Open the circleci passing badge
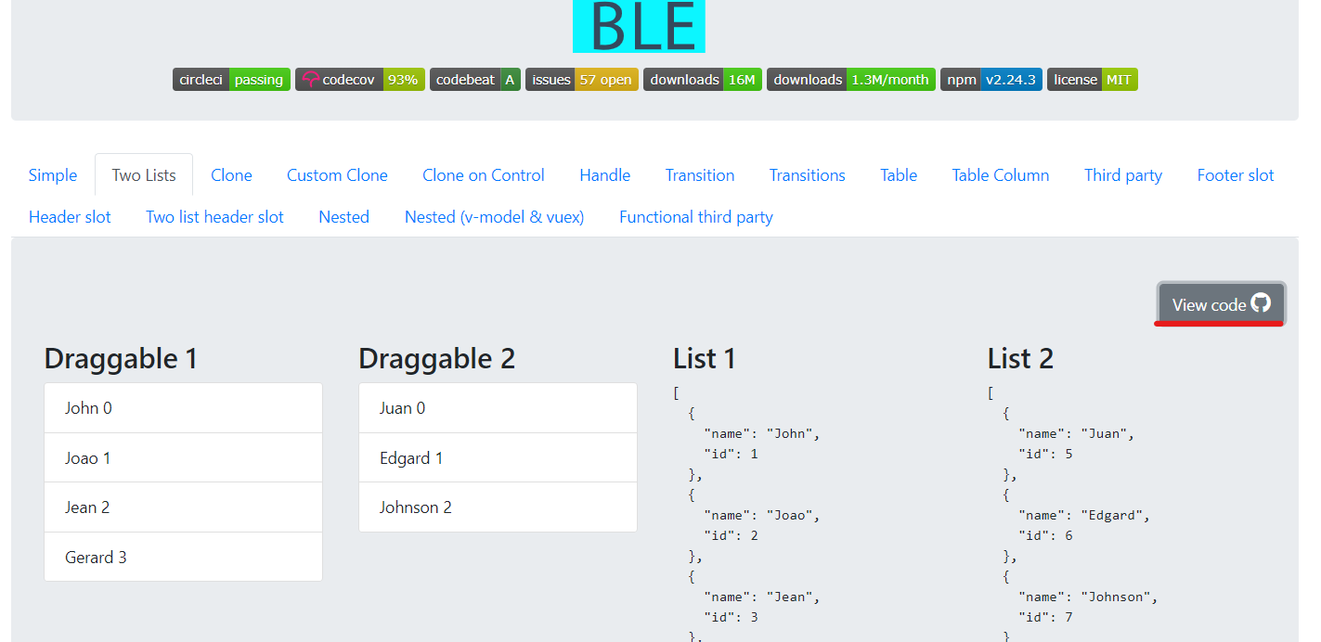The image size is (1321, 642). click(231, 80)
